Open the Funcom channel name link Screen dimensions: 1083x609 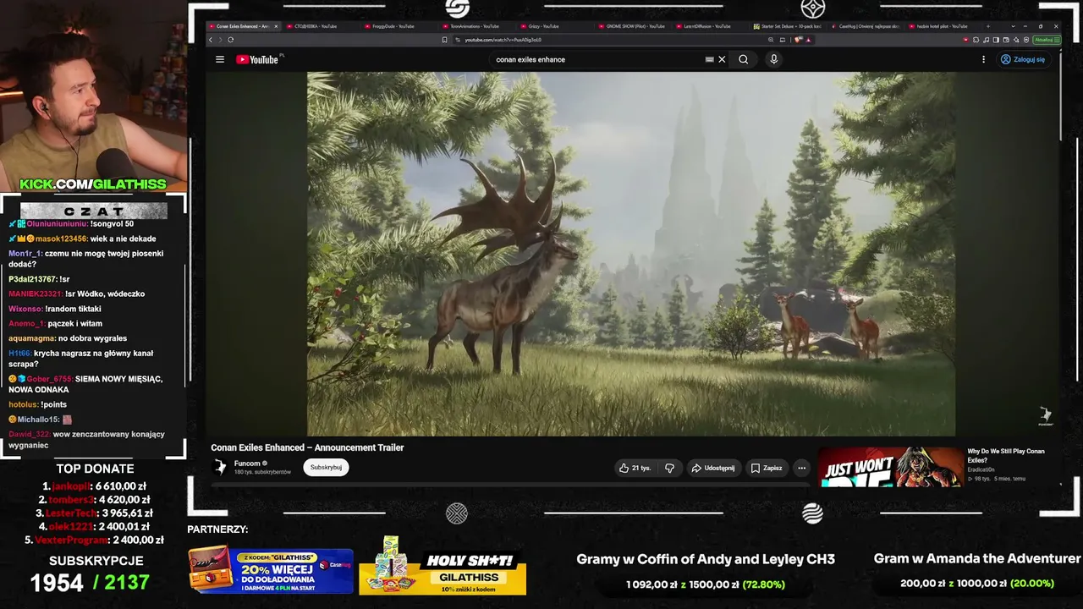click(x=247, y=464)
